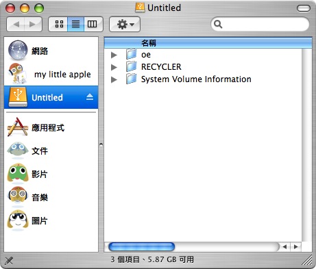Click the scroll right arrow

[295, 246]
